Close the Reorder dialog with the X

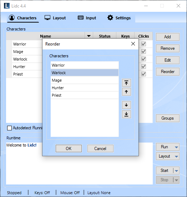pos(133,44)
